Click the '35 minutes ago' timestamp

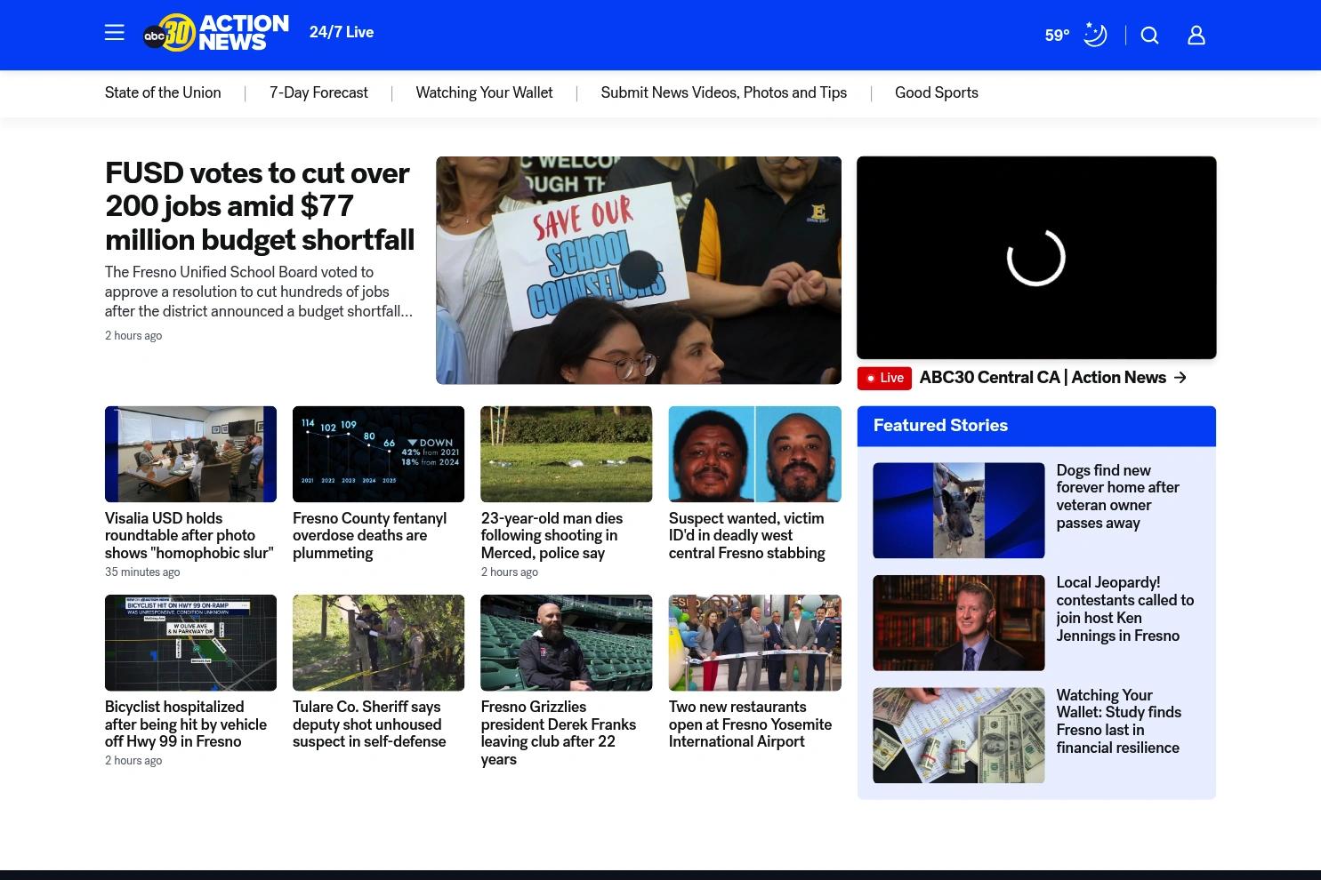tap(142, 572)
